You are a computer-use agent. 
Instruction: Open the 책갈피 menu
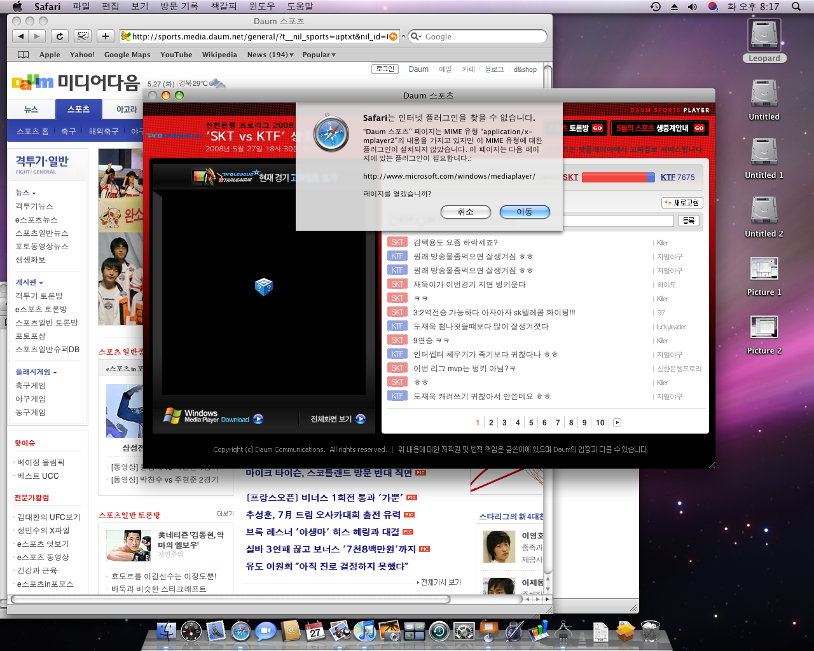(x=224, y=6)
